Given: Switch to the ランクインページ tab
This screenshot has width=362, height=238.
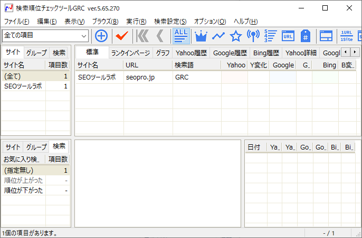Looking at the screenshot, I should pyautogui.click(x=131, y=53).
